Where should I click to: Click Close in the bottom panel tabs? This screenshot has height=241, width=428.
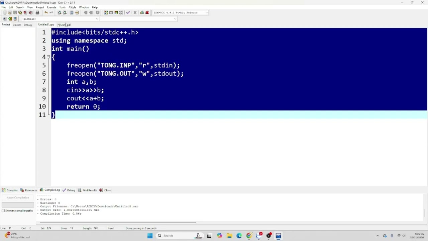coord(105,190)
